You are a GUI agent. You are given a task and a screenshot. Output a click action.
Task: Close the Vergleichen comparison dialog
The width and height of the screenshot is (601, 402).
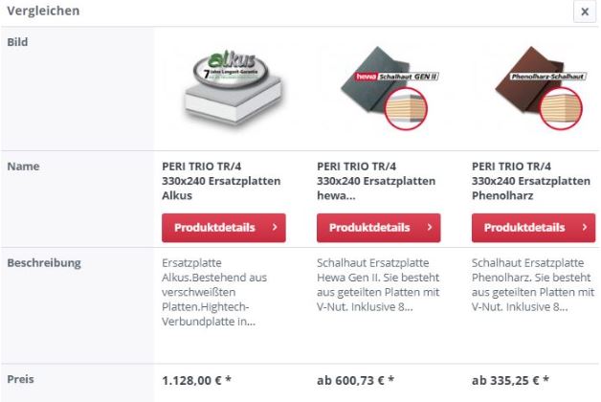coord(584,11)
